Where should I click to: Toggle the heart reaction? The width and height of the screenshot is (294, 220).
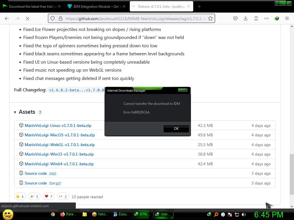[x=49, y=197]
